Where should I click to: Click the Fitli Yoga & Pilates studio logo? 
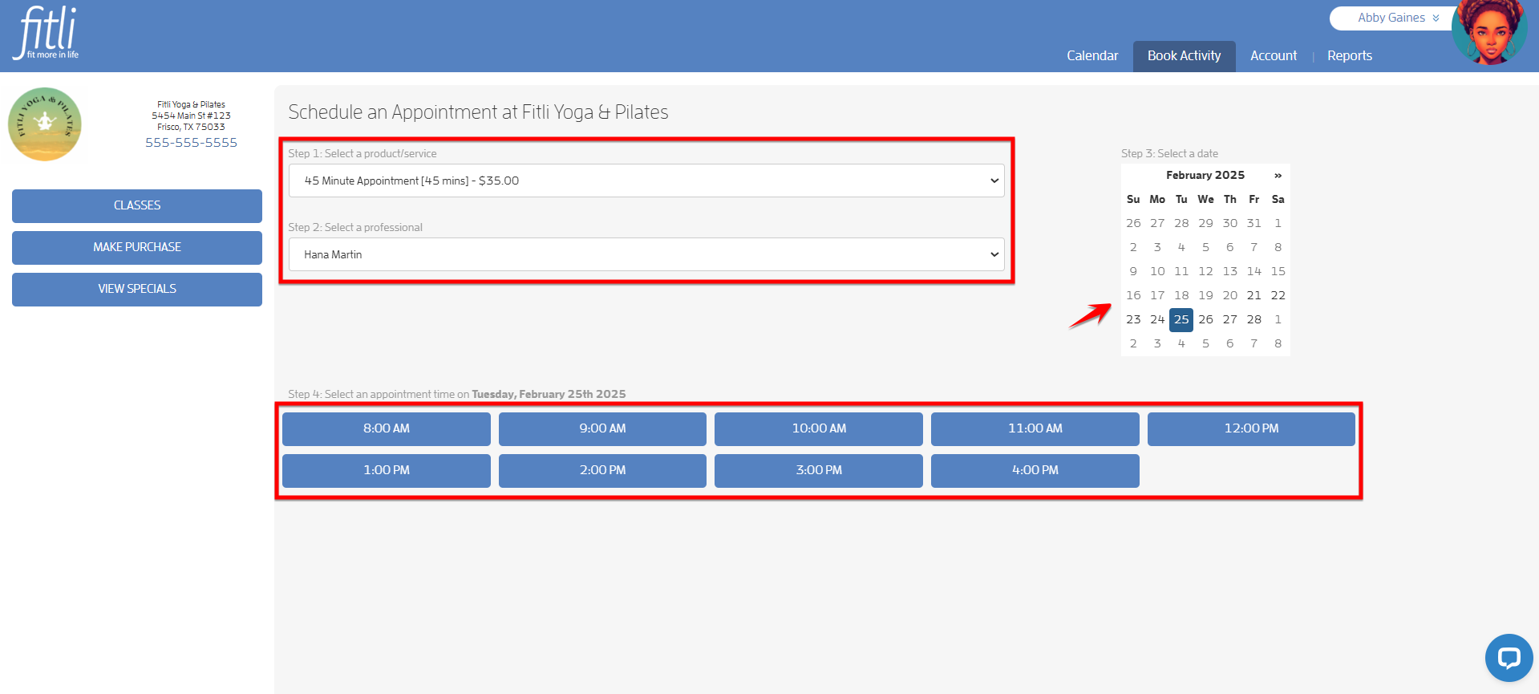click(45, 124)
